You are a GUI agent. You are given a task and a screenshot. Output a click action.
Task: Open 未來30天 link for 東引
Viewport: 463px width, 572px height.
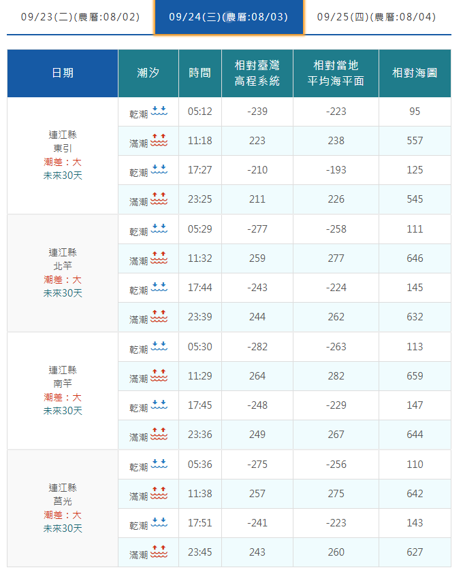[63, 175]
